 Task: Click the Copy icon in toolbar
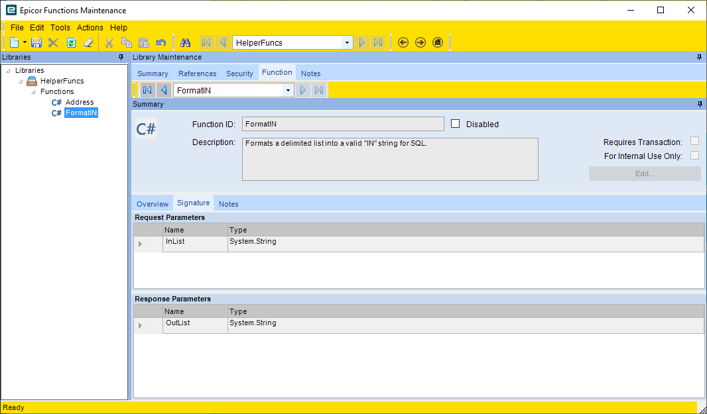pos(127,42)
